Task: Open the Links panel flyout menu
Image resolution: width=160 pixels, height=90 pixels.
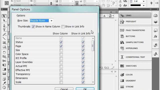Action: 116,12
